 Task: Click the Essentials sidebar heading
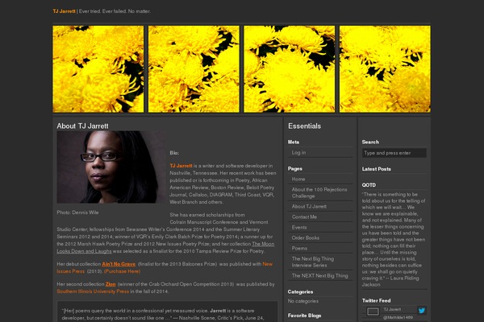304,126
